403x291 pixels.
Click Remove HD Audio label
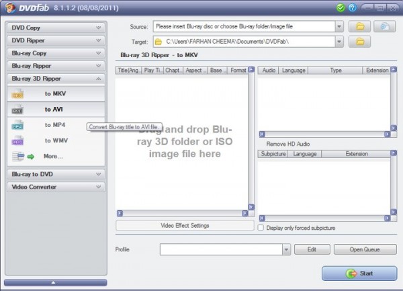tap(288, 144)
